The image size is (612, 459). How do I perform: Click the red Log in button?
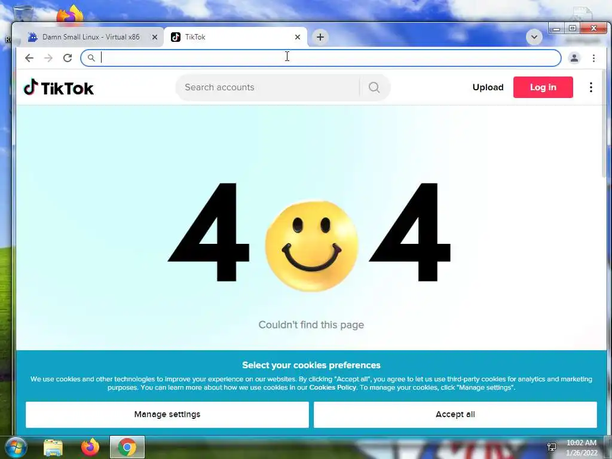[543, 87]
